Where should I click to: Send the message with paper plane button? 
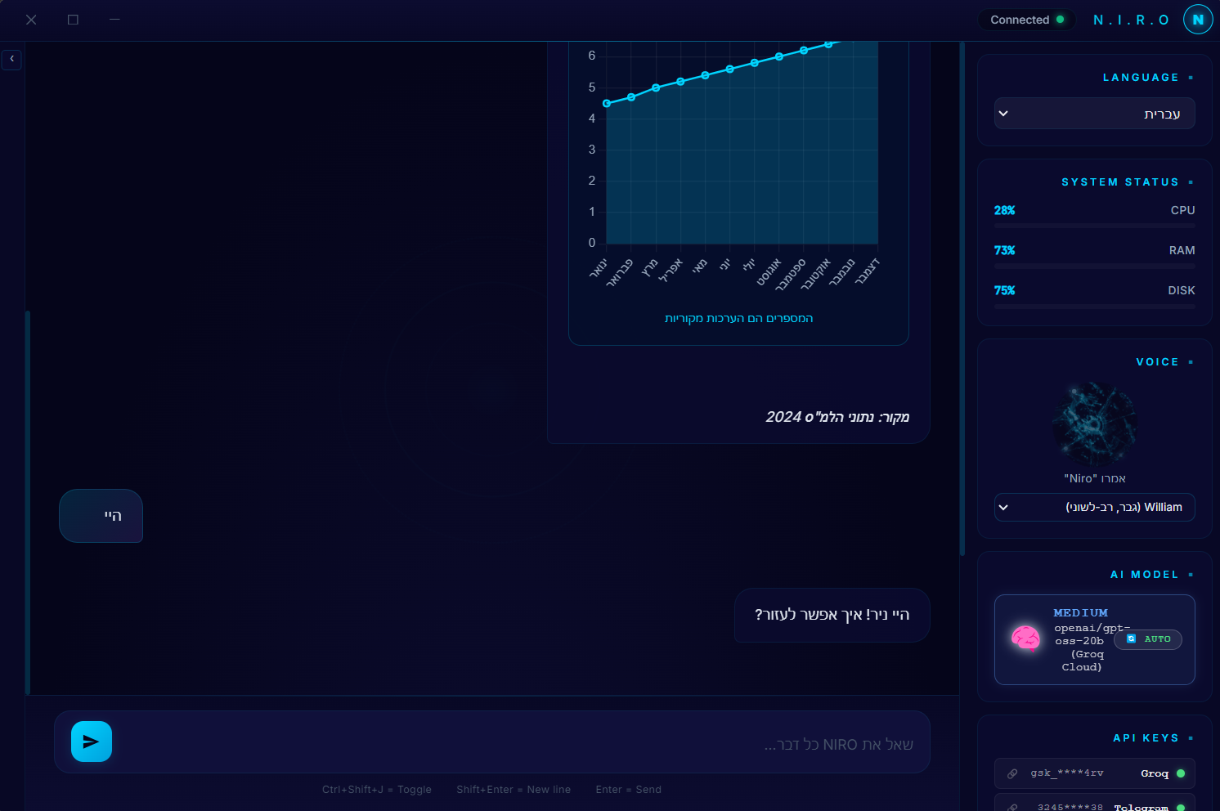(x=91, y=742)
